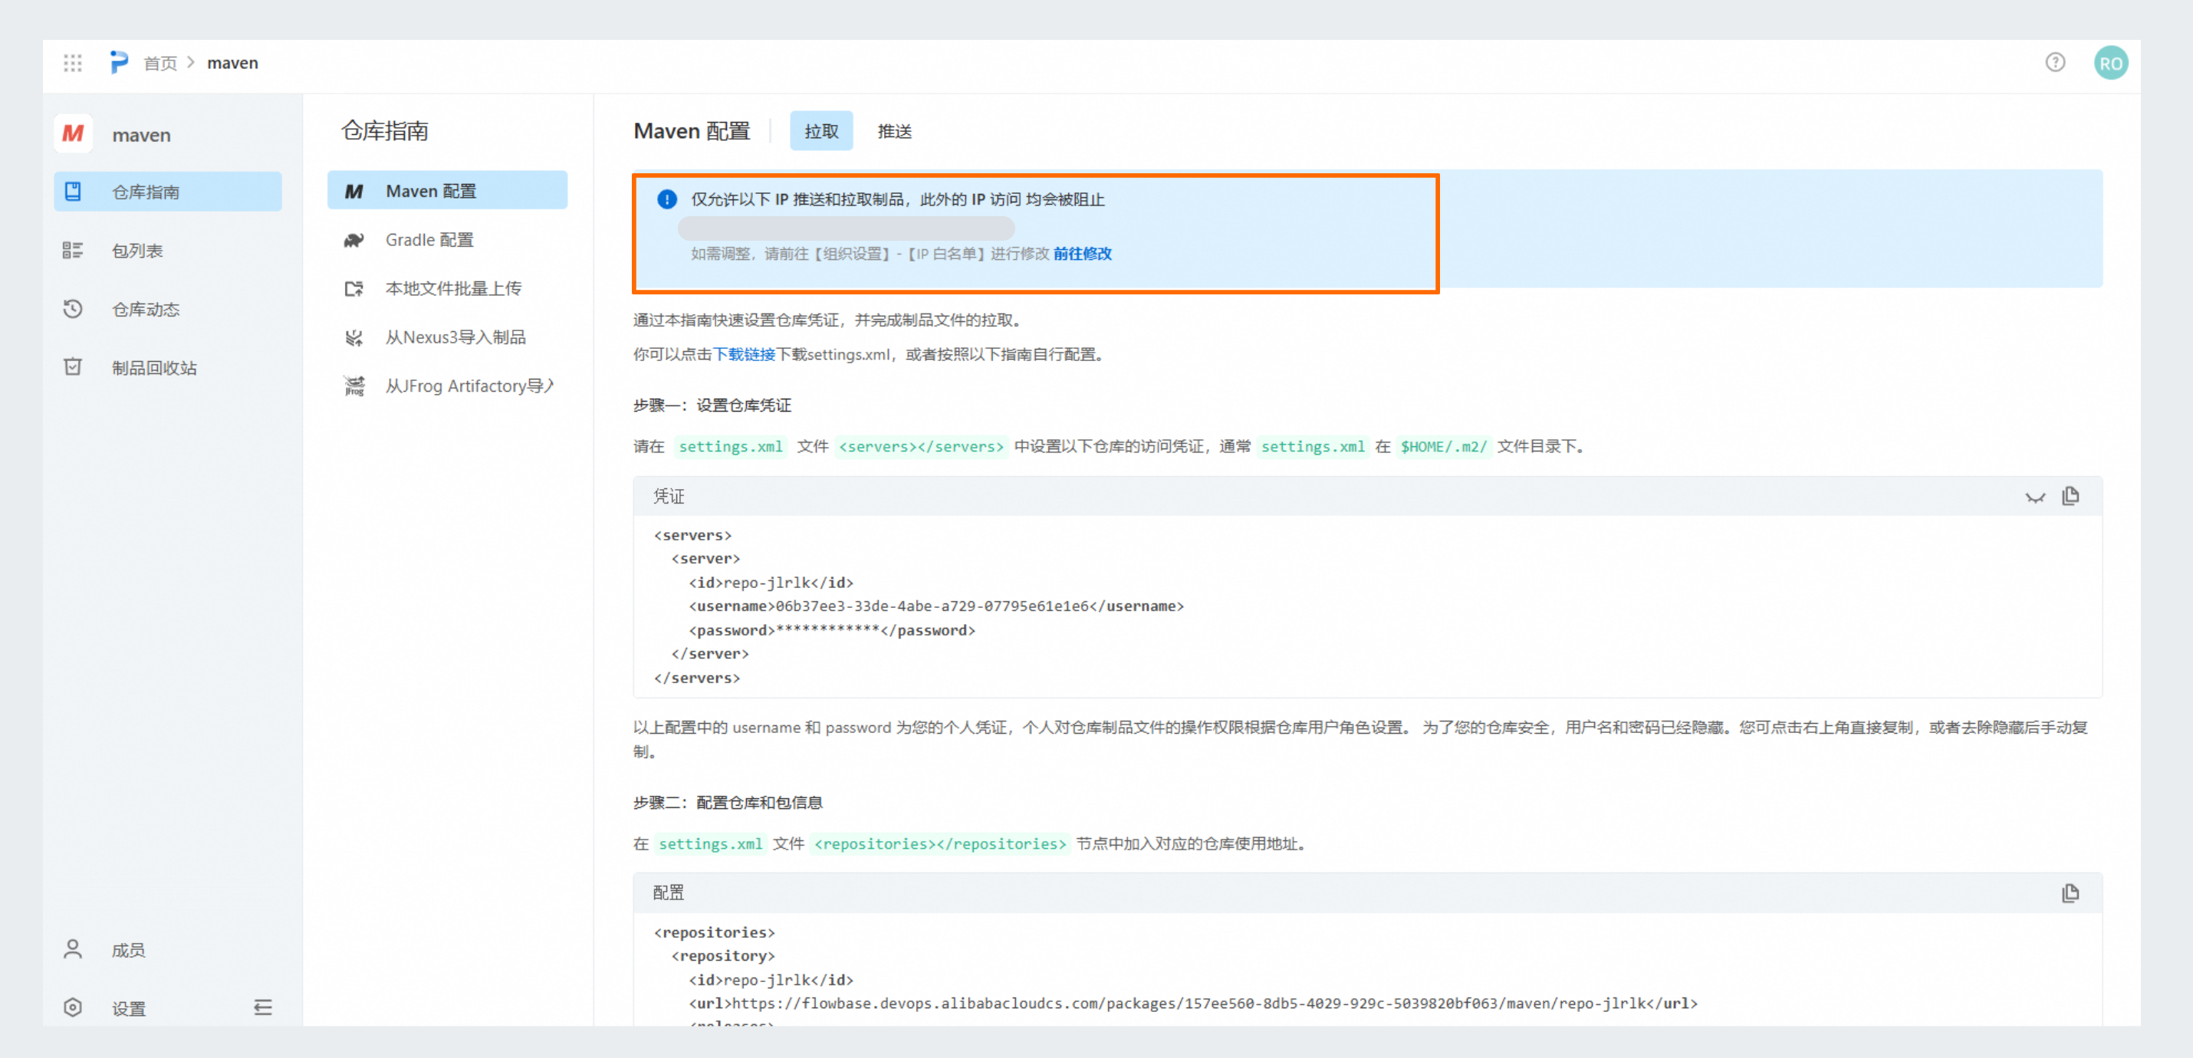Click the Maven M icon in guide list
2193x1058 pixels.
point(354,192)
